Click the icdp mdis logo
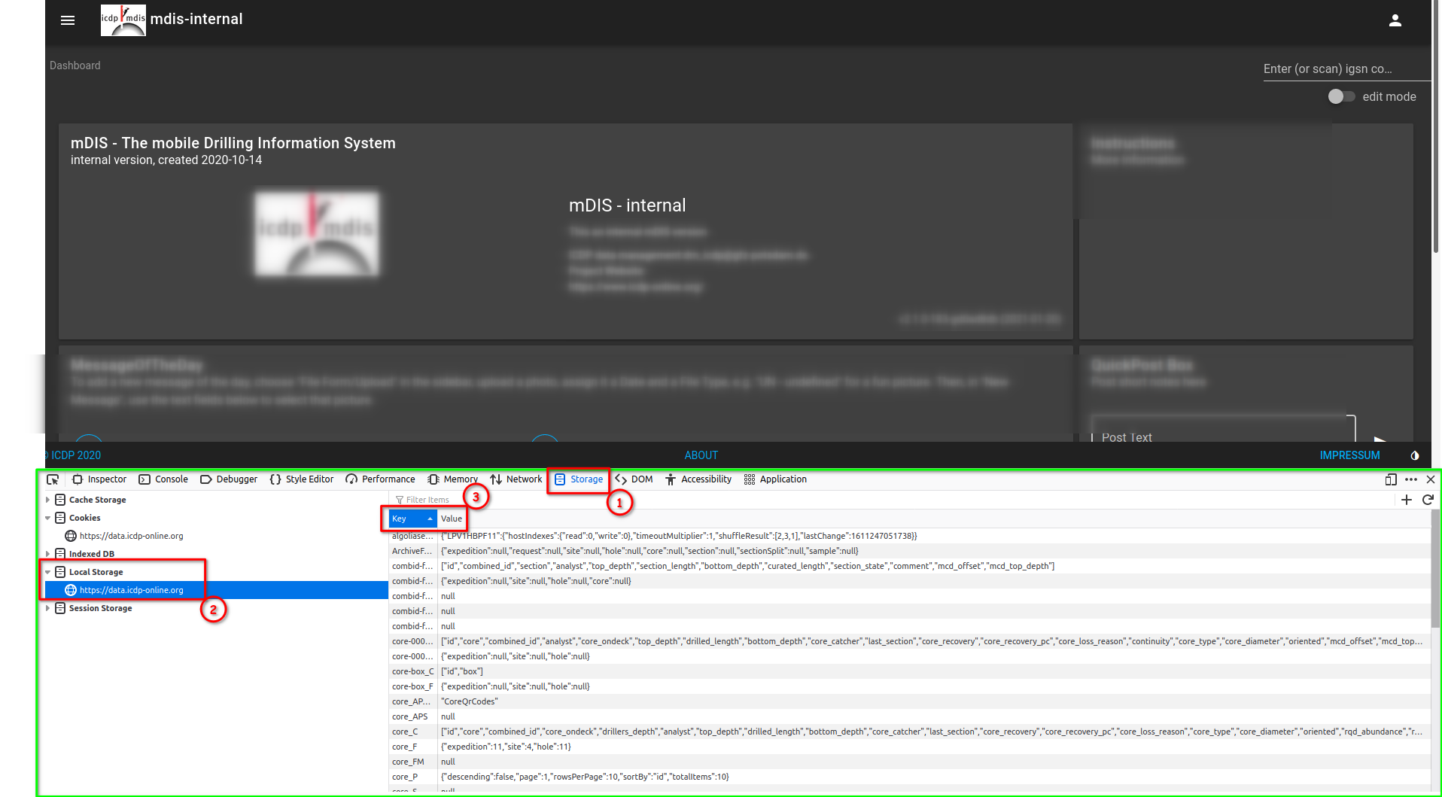1442x797 pixels. [123, 20]
